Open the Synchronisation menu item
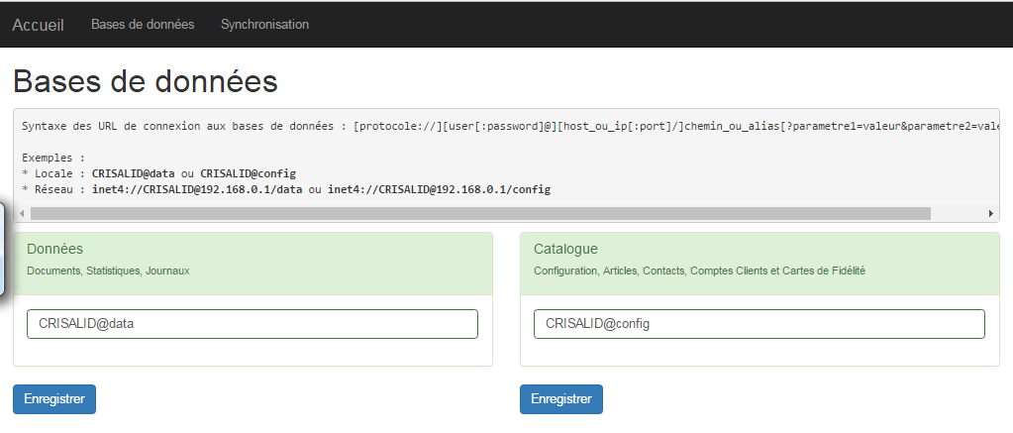Viewport: 1013px width, 433px height. click(x=264, y=25)
